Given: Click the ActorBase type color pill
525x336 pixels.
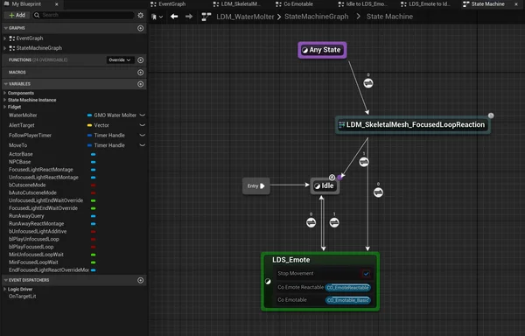Looking at the screenshot, I should [x=94, y=154].
